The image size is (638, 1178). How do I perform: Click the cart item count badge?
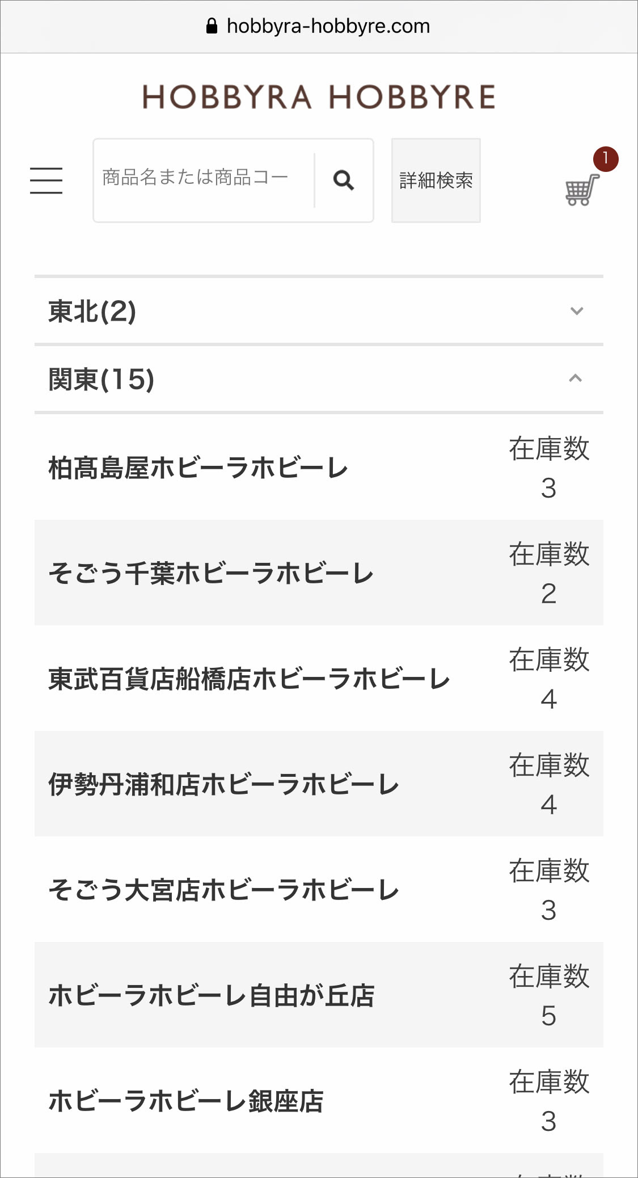coord(605,159)
